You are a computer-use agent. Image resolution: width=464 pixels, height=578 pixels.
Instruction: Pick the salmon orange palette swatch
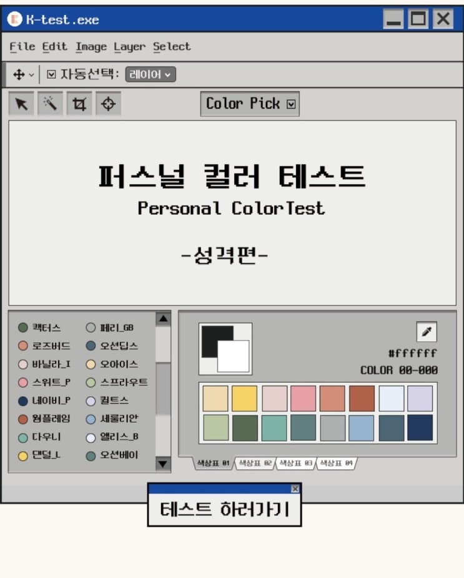332,398
